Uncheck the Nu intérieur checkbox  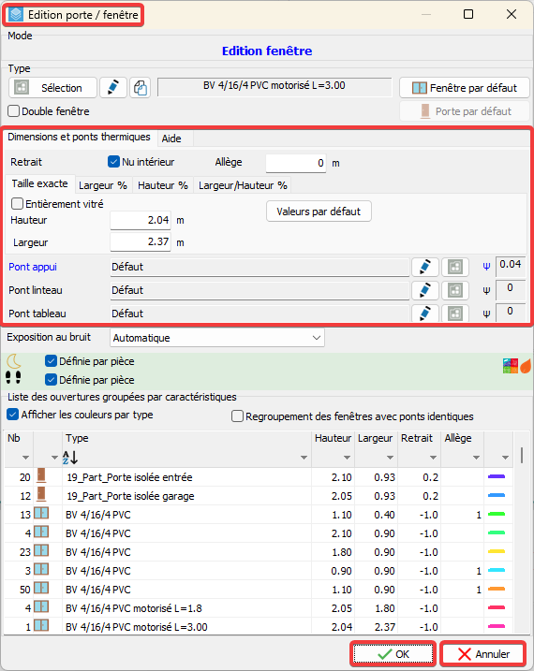click(x=113, y=162)
